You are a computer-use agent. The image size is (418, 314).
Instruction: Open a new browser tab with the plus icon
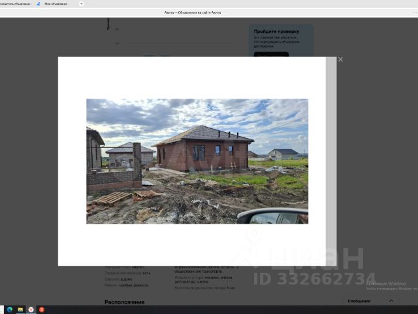(x=81, y=4)
